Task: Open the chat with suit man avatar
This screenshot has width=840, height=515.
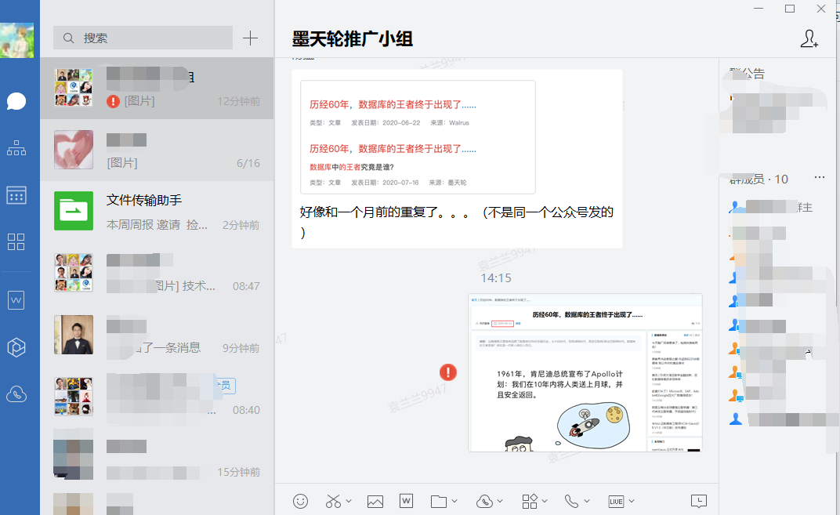Action: point(157,335)
